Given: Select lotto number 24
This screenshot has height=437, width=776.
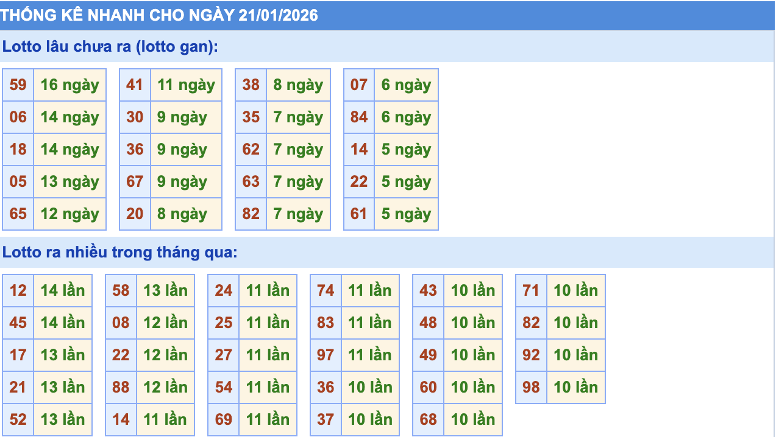Looking at the screenshot, I should [224, 290].
